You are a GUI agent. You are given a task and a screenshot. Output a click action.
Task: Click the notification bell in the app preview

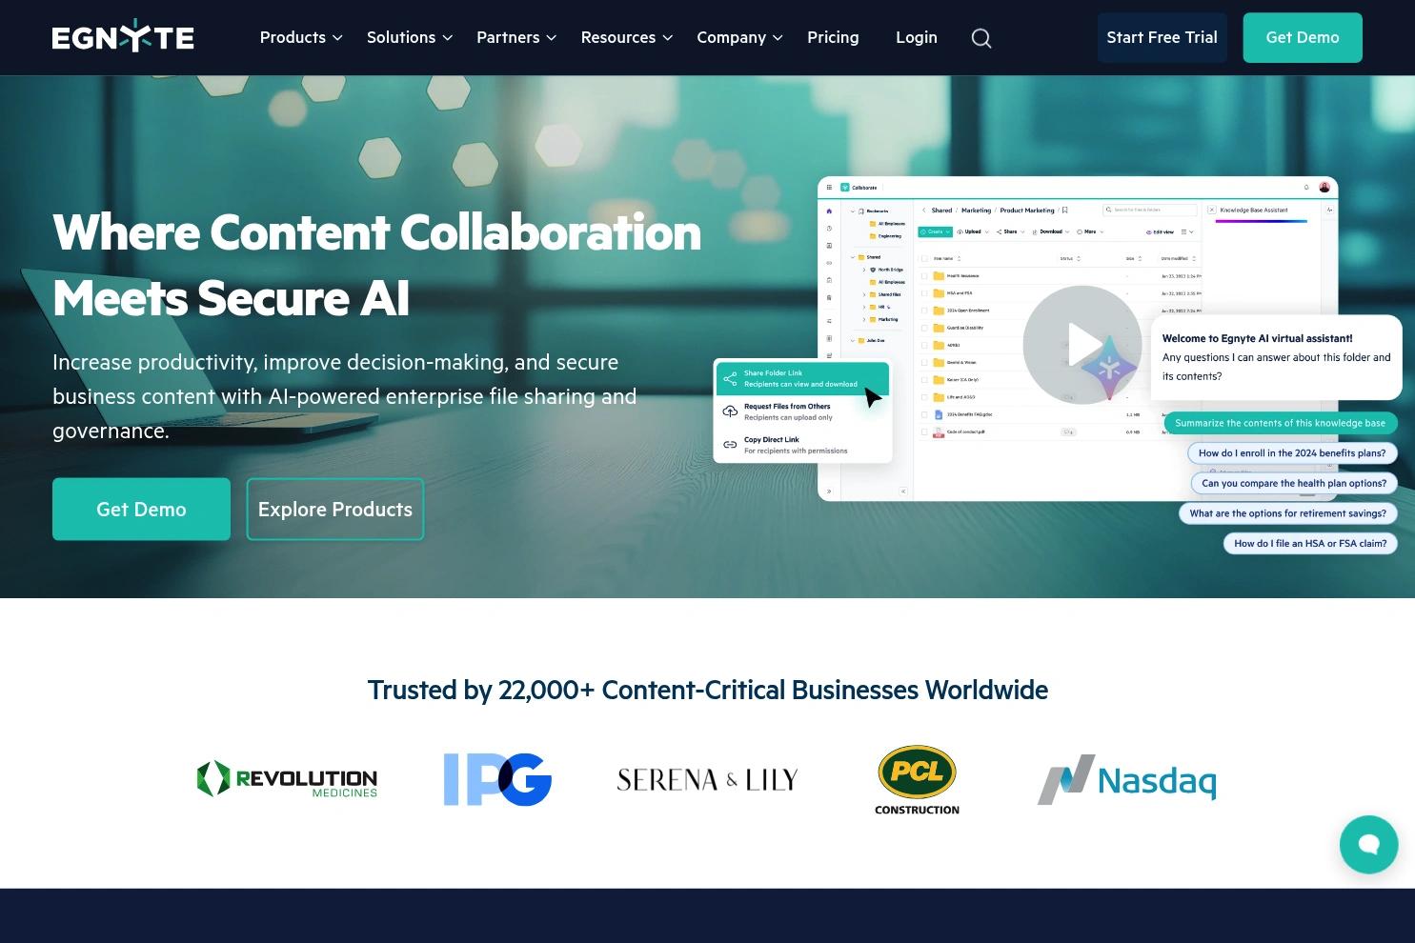coord(1306,188)
